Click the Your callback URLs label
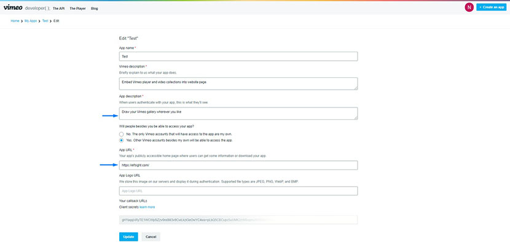The width and height of the screenshot is (510, 242). tap(133, 201)
